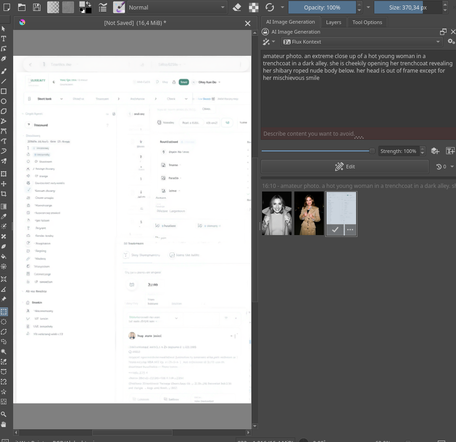Select the Crop tool
The image size is (456, 442).
(4, 194)
